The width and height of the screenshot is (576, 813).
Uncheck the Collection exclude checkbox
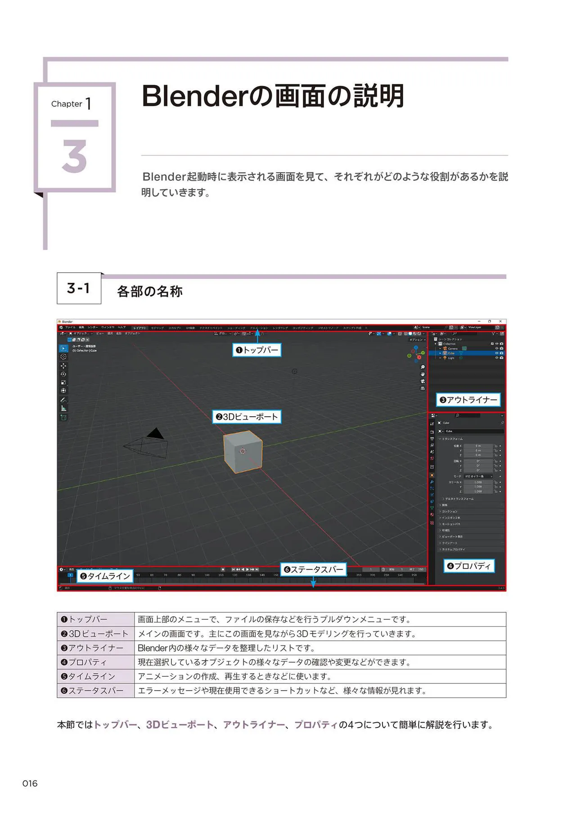492,344
